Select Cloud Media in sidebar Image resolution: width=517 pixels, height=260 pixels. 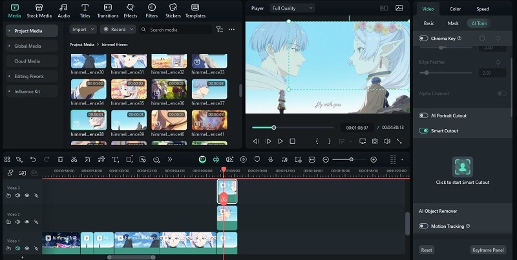click(32, 61)
